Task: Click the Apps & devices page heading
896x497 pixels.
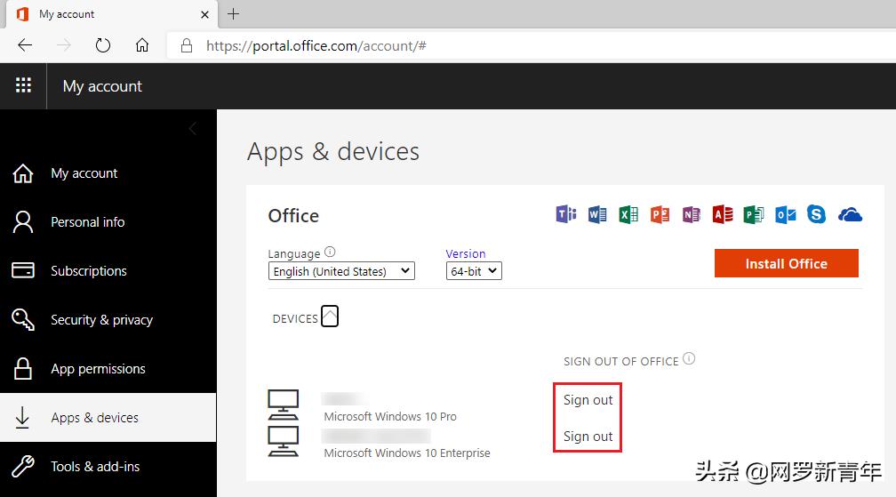Action: [x=333, y=152]
